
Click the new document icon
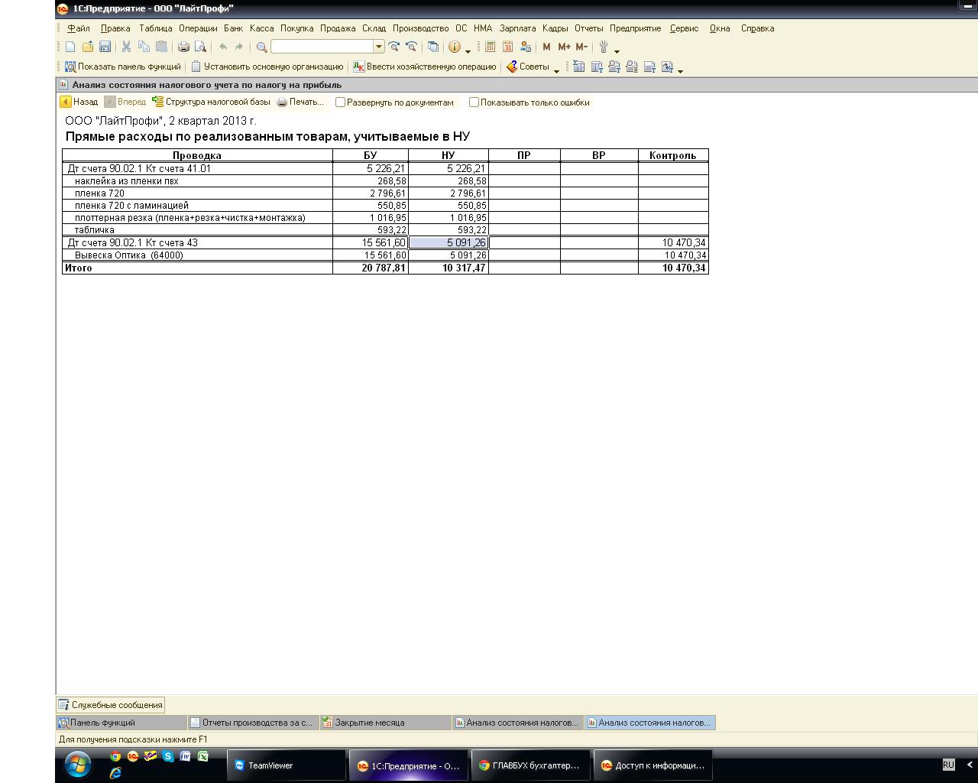pyautogui.click(x=70, y=47)
